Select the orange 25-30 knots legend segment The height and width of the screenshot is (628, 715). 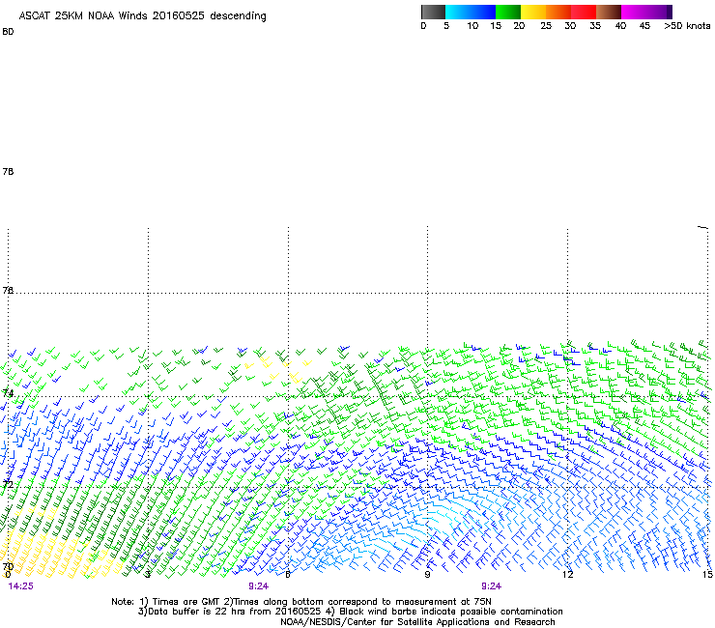tap(558, 12)
